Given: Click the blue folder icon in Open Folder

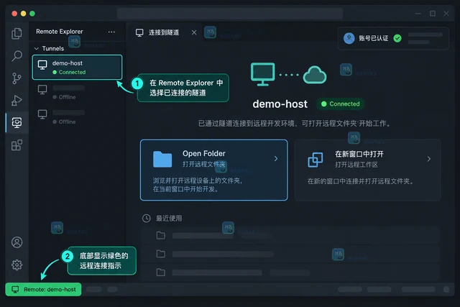Looking at the screenshot, I should point(162,160).
